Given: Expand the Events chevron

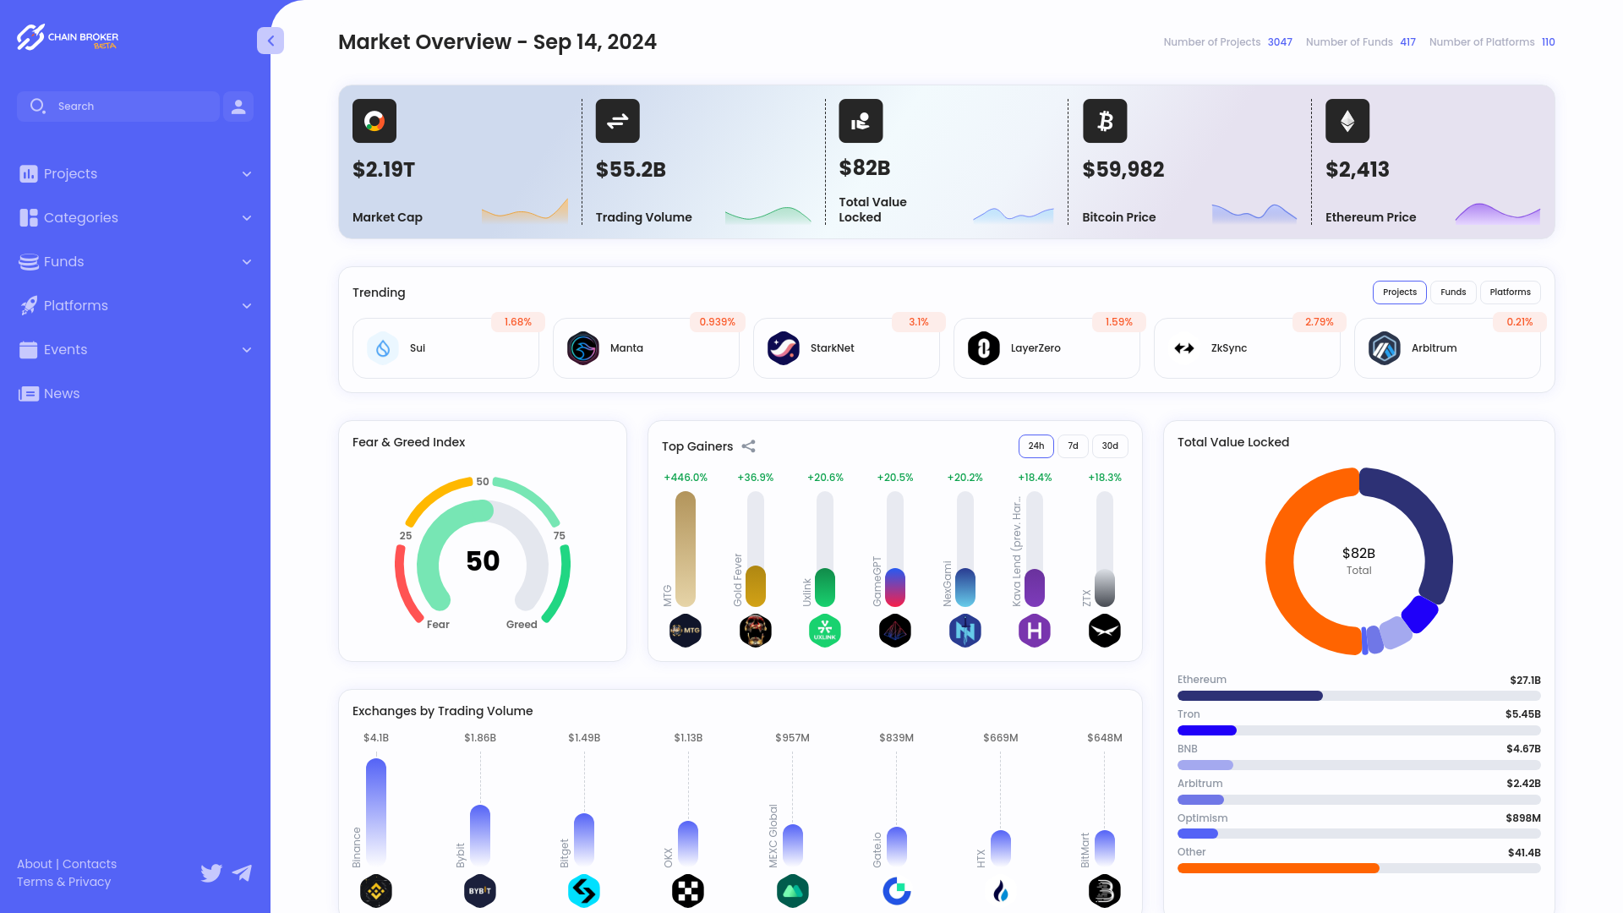Looking at the screenshot, I should pos(247,350).
